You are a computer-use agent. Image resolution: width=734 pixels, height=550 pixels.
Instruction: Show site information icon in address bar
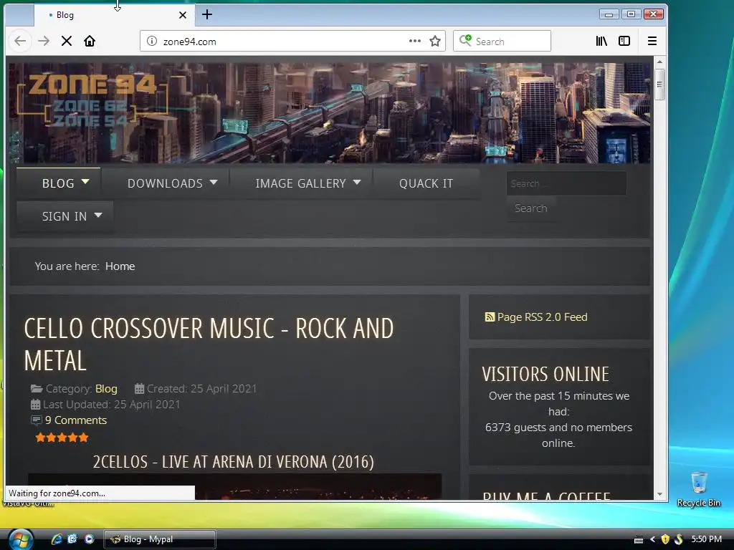[x=152, y=41]
